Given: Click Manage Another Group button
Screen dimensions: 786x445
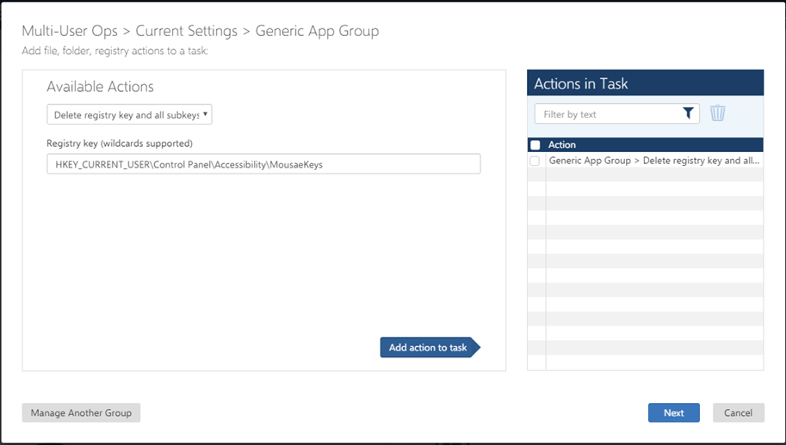Looking at the screenshot, I should (81, 412).
